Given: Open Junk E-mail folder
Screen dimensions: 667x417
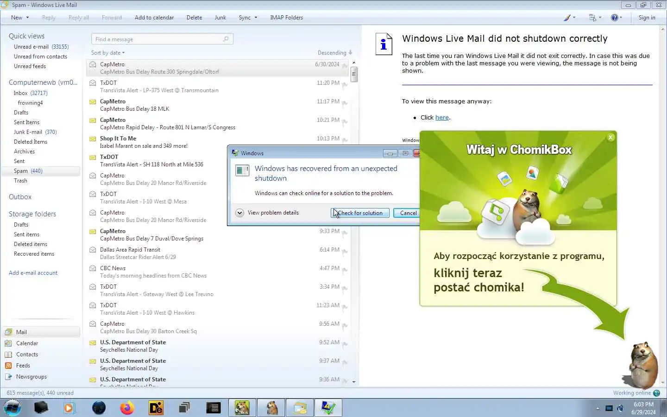Looking at the screenshot, I should (35, 132).
